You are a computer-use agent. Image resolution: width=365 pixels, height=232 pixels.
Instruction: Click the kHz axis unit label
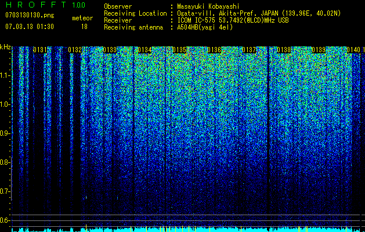5,47
